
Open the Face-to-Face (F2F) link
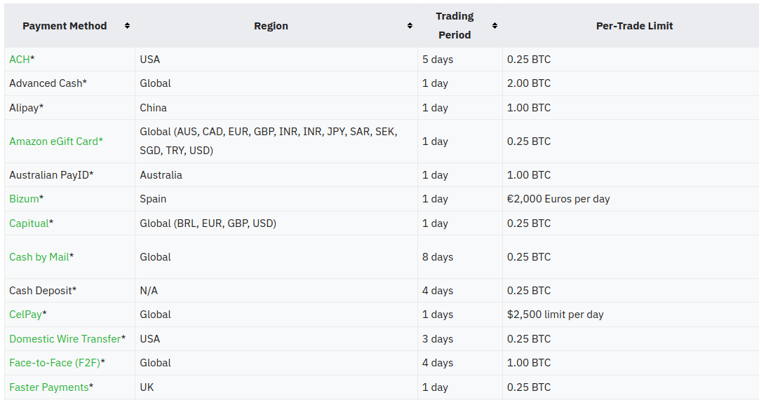coord(55,363)
